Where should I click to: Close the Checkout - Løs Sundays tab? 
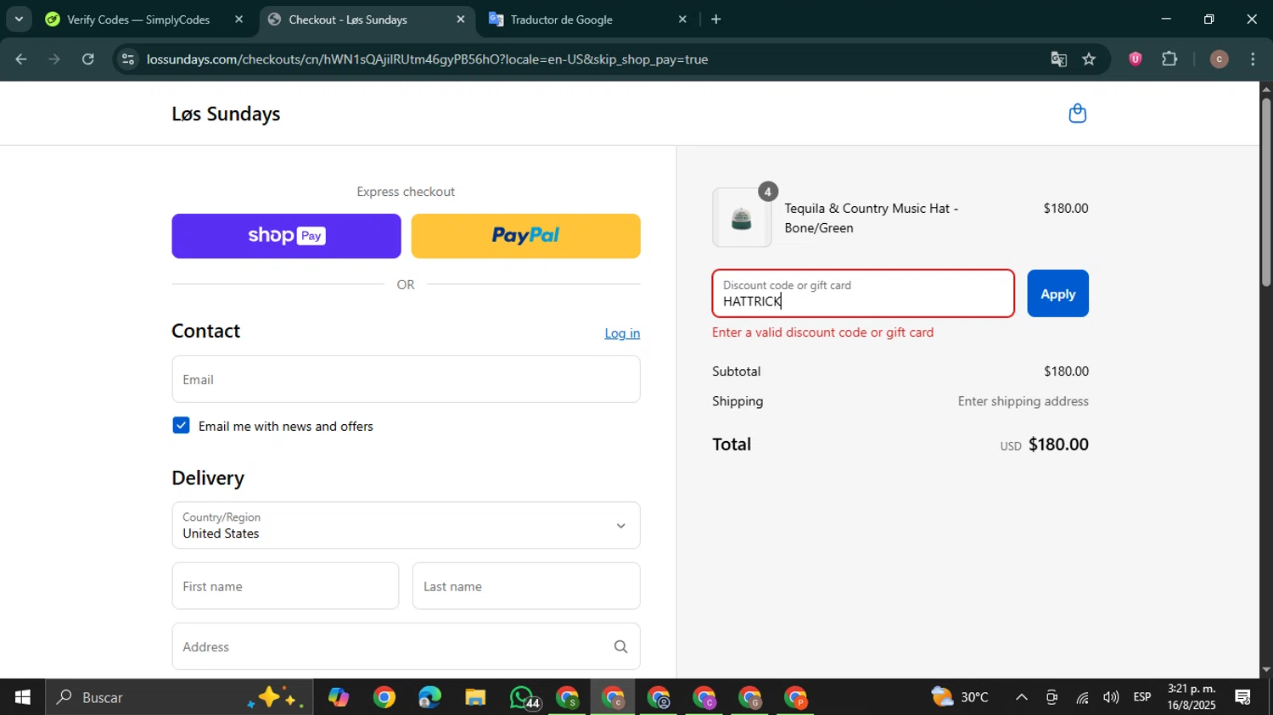click(461, 20)
